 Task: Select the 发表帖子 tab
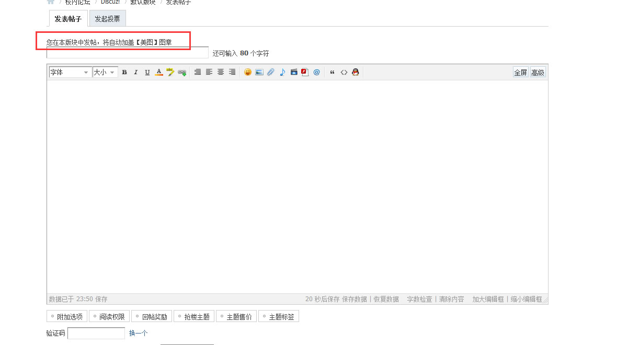tap(68, 19)
